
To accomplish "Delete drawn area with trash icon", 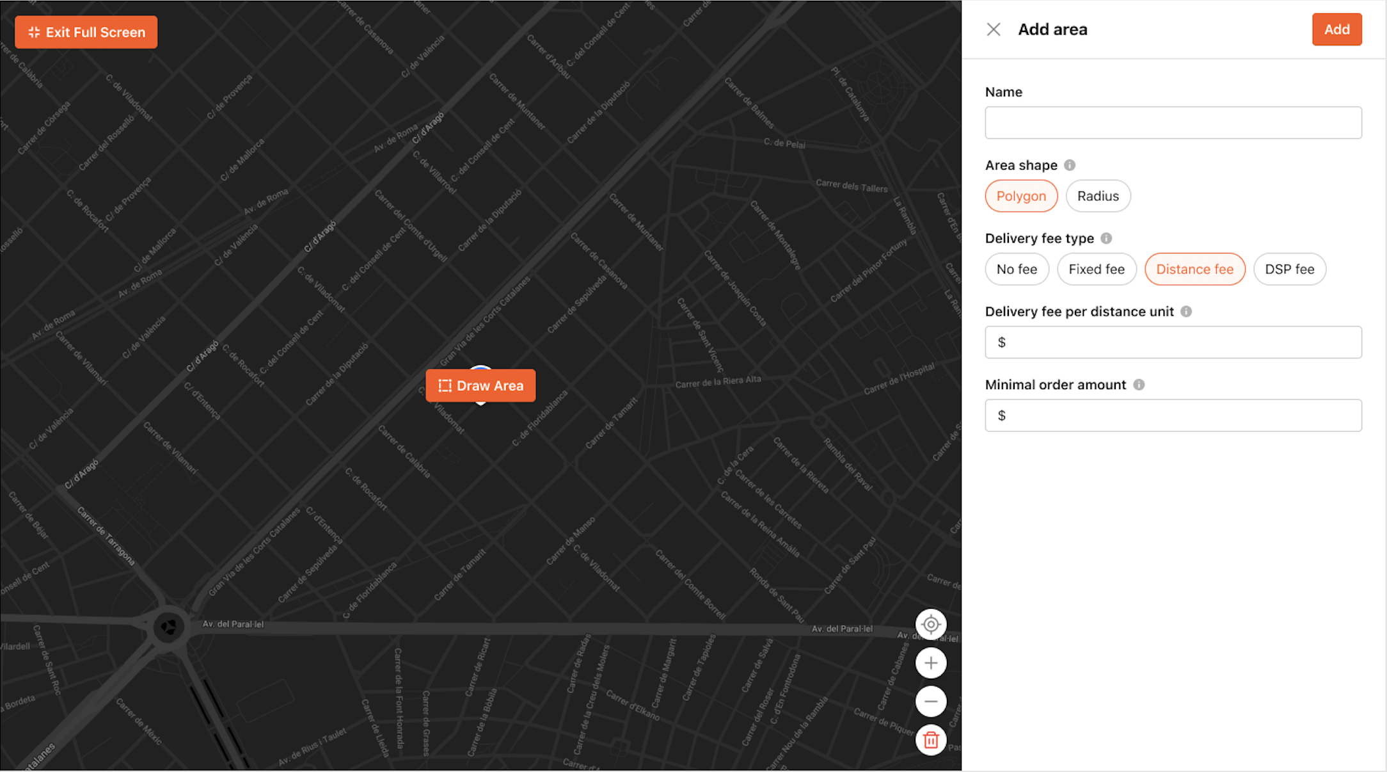I will click(x=931, y=740).
